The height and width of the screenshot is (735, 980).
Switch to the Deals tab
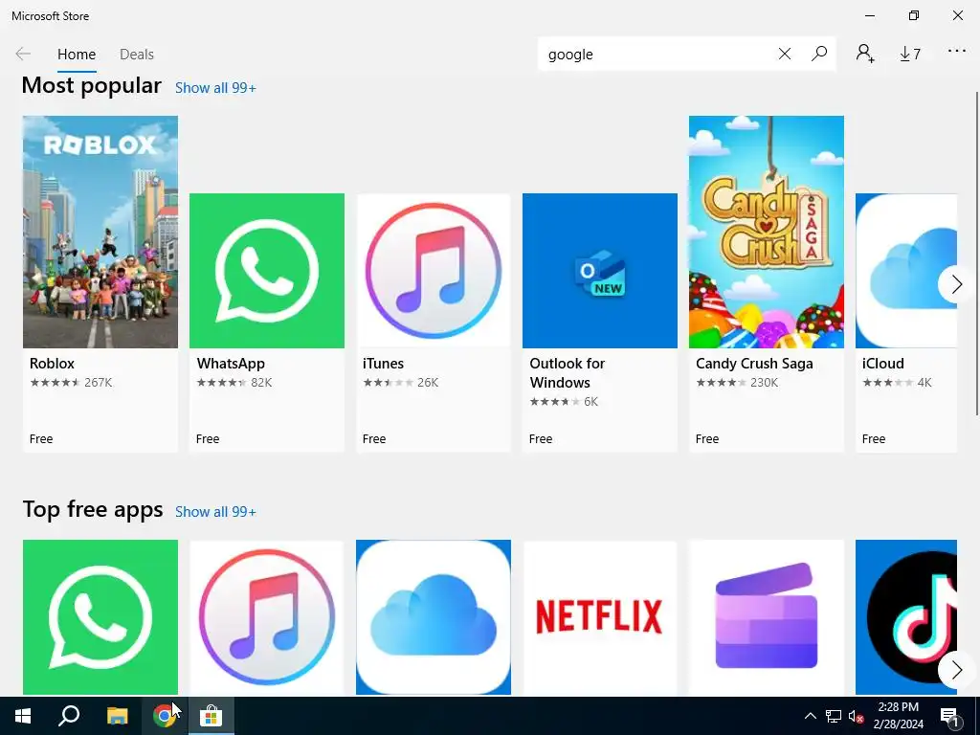click(136, 55)
